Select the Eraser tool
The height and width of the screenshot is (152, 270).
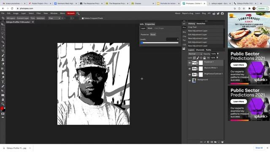point(3,64)
